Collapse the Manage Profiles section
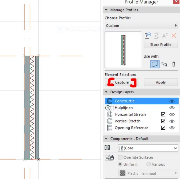Image resolution: width=180 pixels, height=179 pixels. pyautogui.click(x=106, y=10)
